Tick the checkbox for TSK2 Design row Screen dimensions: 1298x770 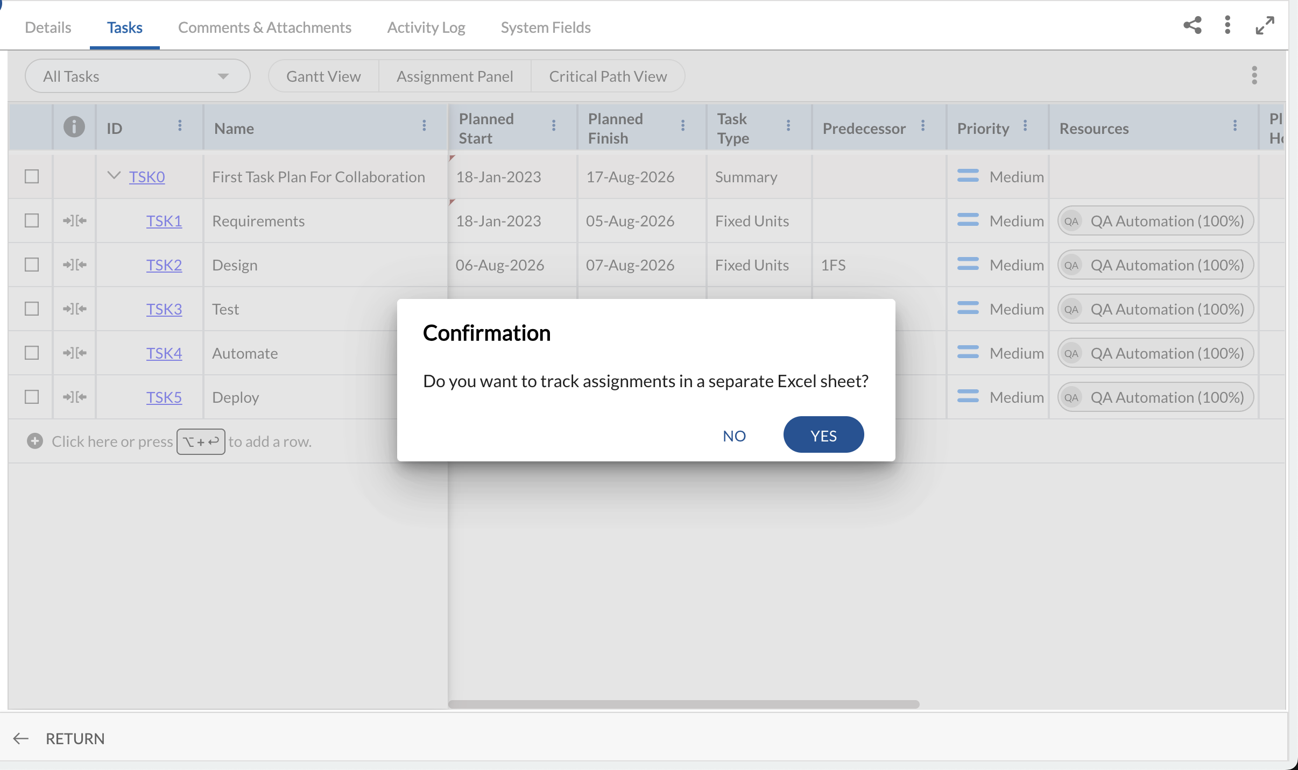click(x=32, y=265)
